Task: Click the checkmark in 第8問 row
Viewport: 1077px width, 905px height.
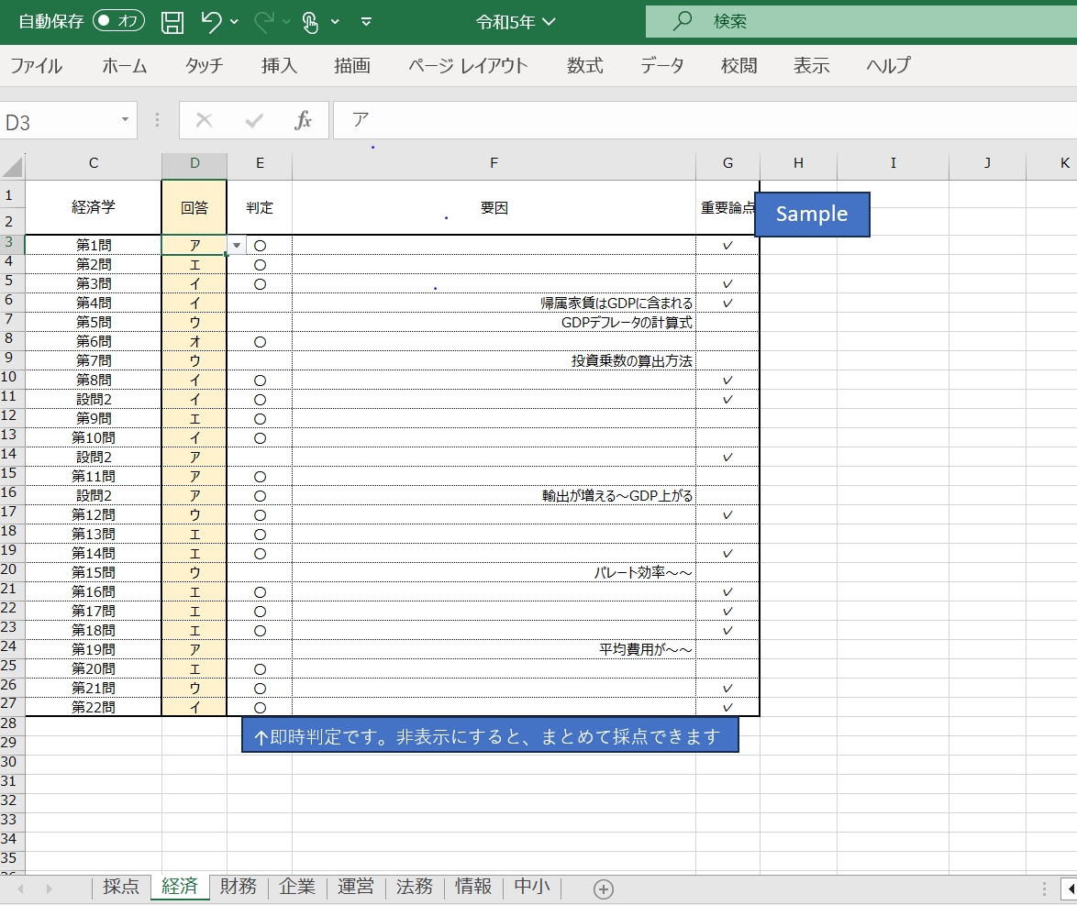Action: [727, 380]
